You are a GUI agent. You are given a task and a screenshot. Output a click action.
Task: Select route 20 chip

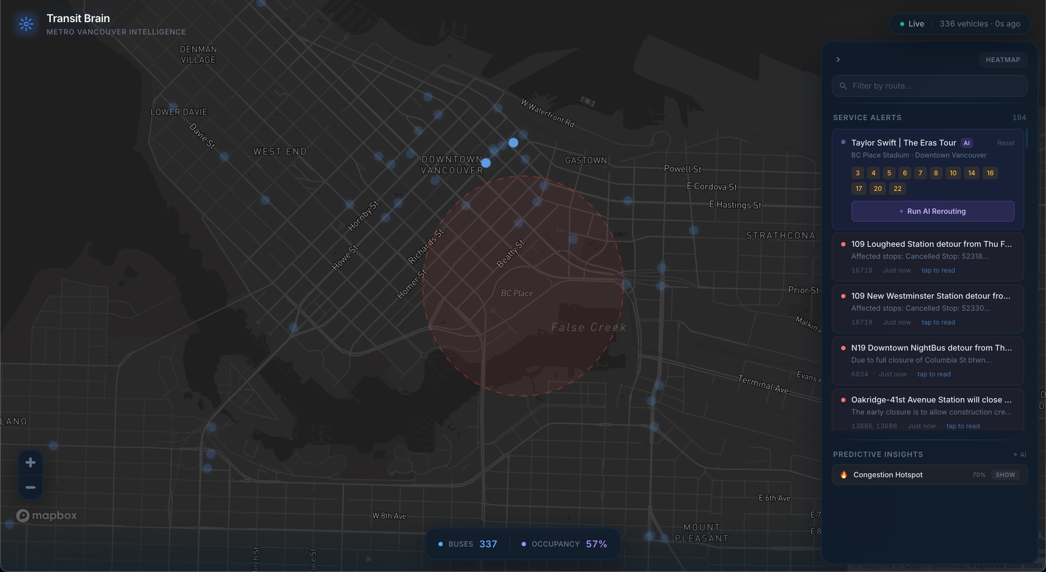[877, 189]
